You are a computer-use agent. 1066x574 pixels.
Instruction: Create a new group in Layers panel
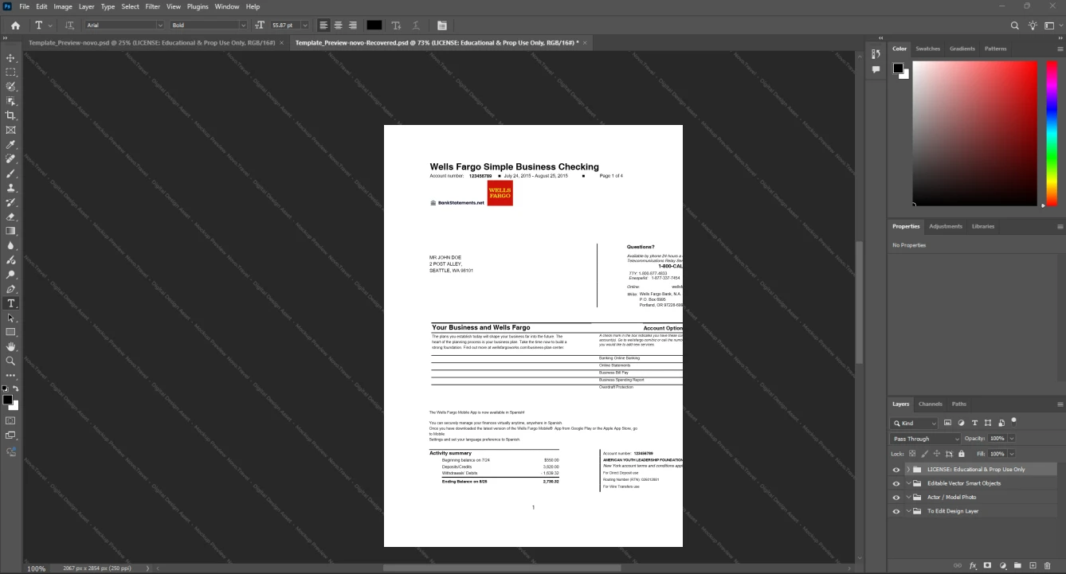click(1017, 565)
